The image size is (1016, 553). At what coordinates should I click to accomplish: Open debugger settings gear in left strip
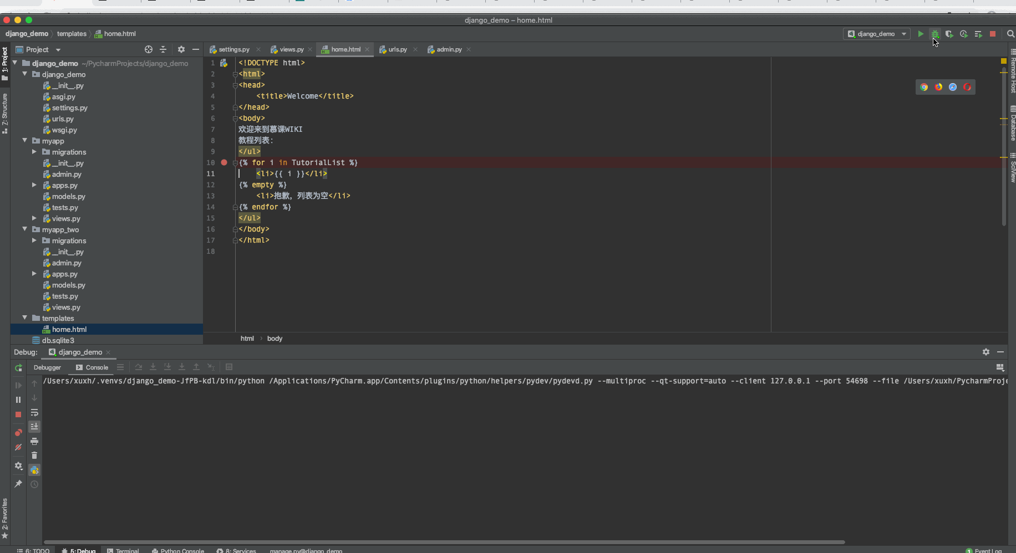[x=18, y=466]
